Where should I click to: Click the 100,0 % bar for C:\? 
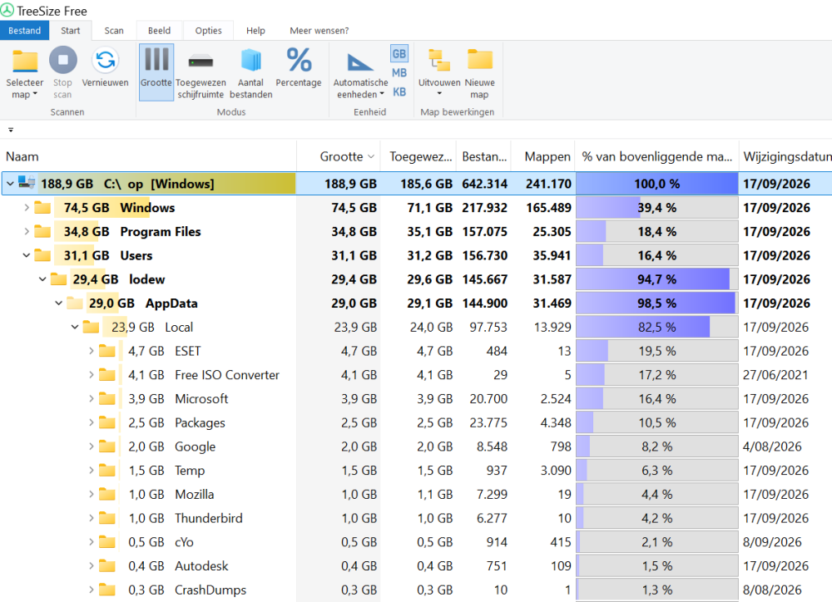pos(657,184)
